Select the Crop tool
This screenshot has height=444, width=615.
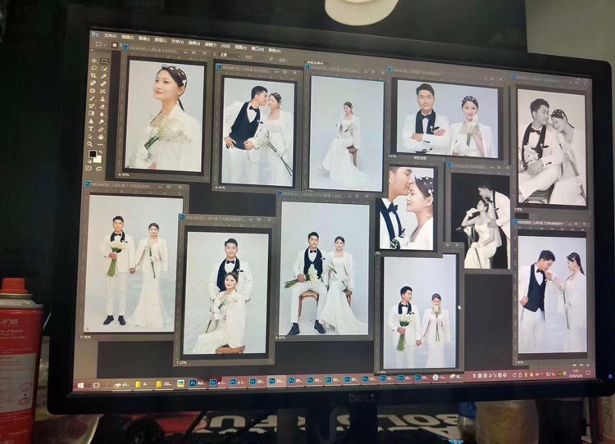click(x=93, y=75)
